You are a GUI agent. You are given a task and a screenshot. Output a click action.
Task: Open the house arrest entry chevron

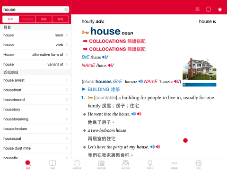pos(67,80)
